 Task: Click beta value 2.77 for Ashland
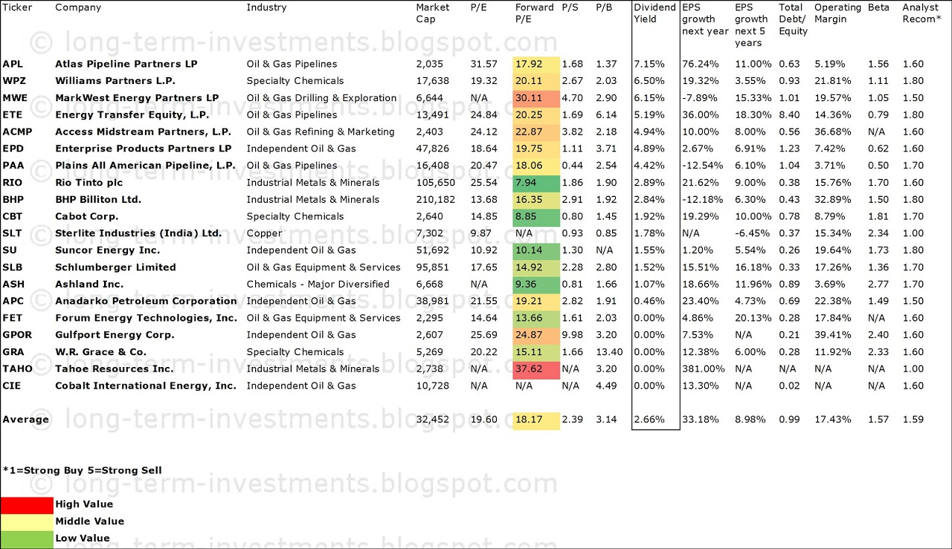click(878, 284)
